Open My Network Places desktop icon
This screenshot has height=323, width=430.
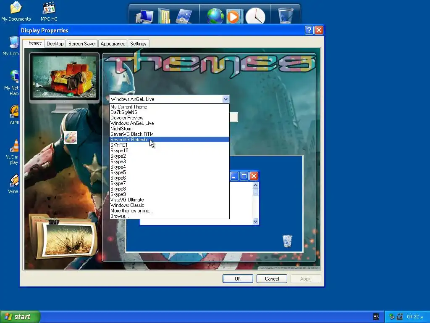click(x=12, y=82)
